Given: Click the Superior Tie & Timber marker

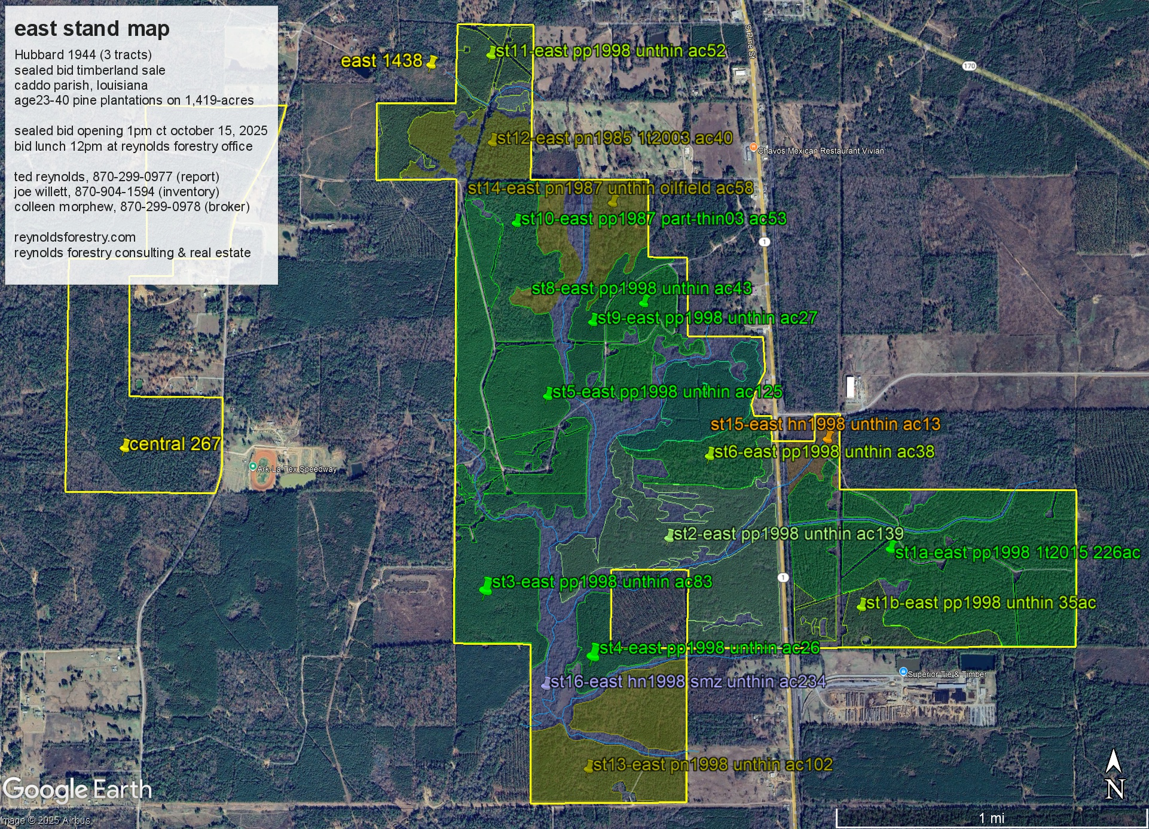Looking at the screenshot, I should point(903,672).
